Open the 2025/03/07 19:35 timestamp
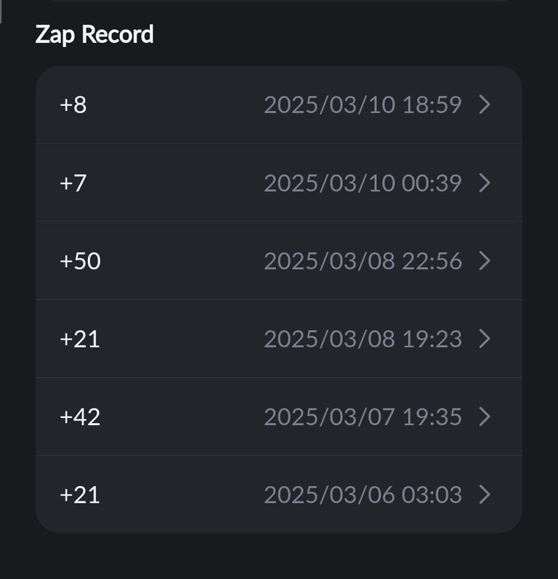This screenshot has width=558, height=579. (x=363, y=417)
